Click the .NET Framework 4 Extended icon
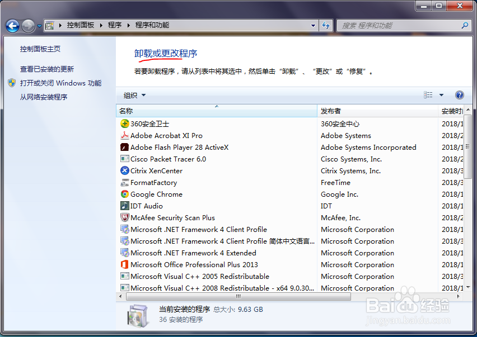 (x=125, y=253)
